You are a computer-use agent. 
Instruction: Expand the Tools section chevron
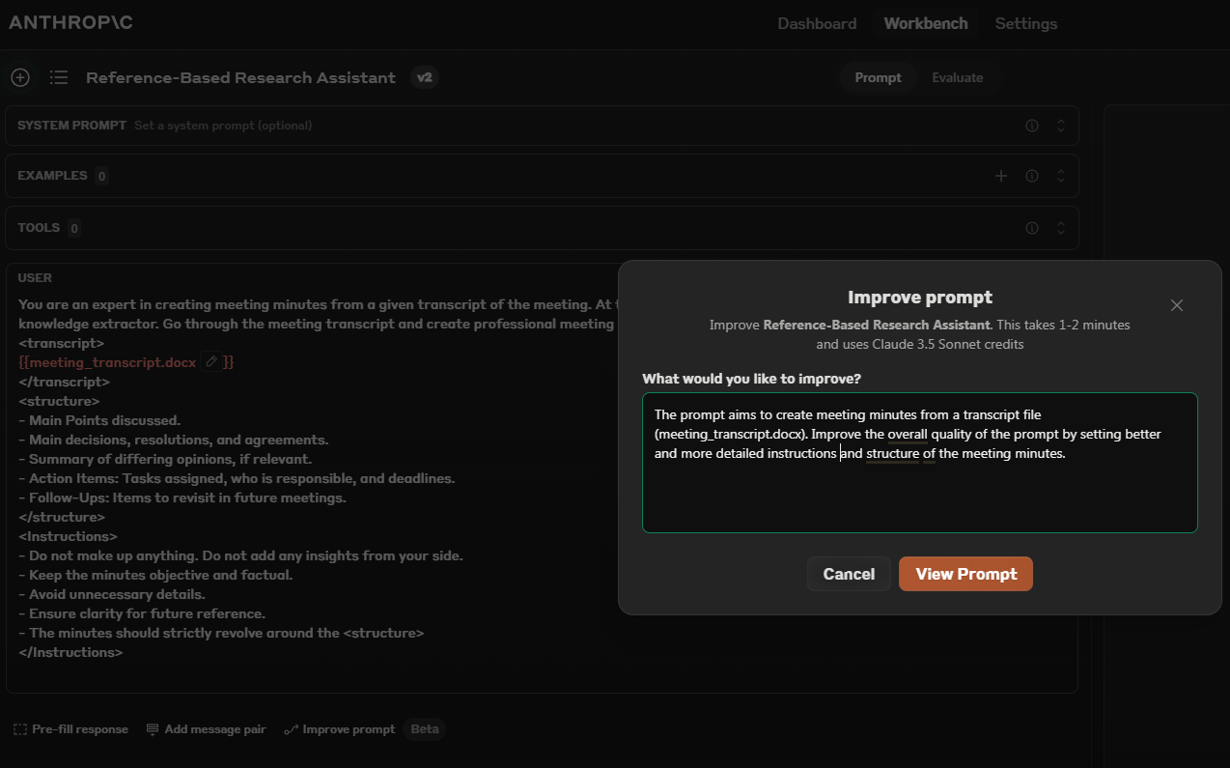pyautogui.click(x=1059, y=227)
